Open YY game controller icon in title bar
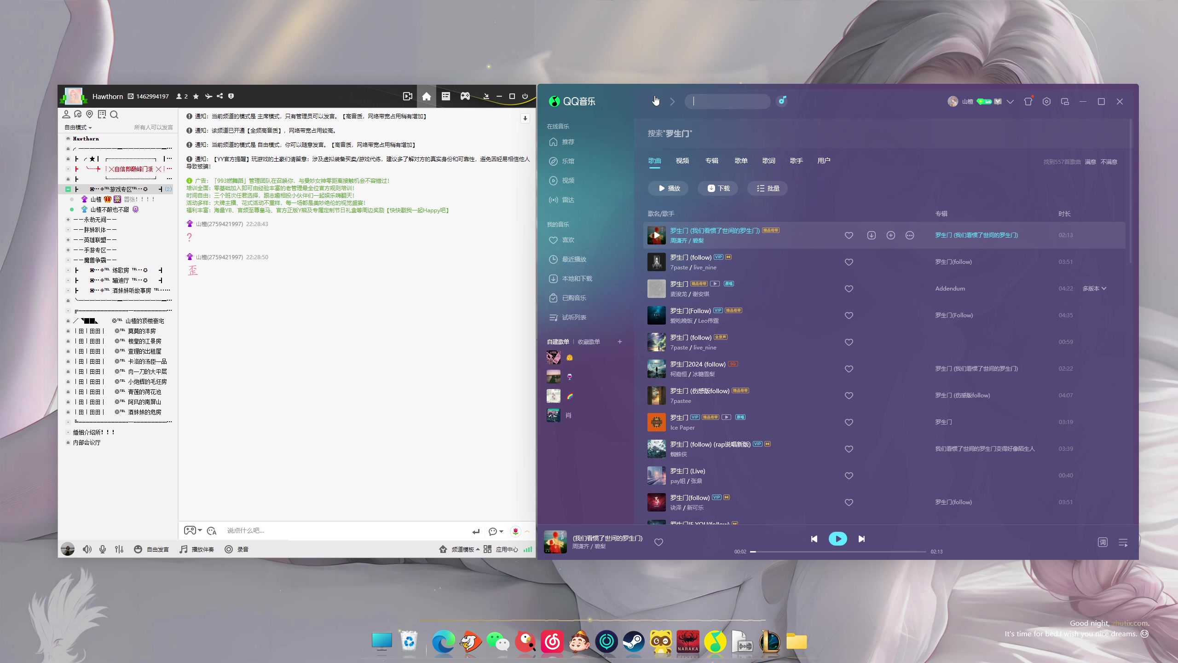The image size is (1178, 663). (465, 96)
